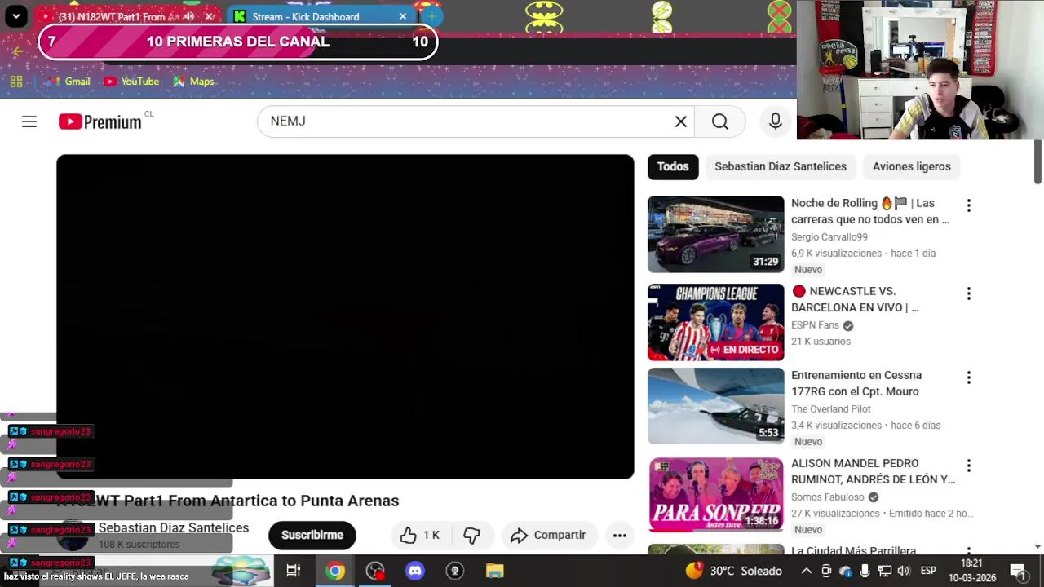The height and width of the screenshot is (587, 1044).
Task: Open Para Son Peir video thumbnail
Action: pyautogui.click(x=715, y=494)
